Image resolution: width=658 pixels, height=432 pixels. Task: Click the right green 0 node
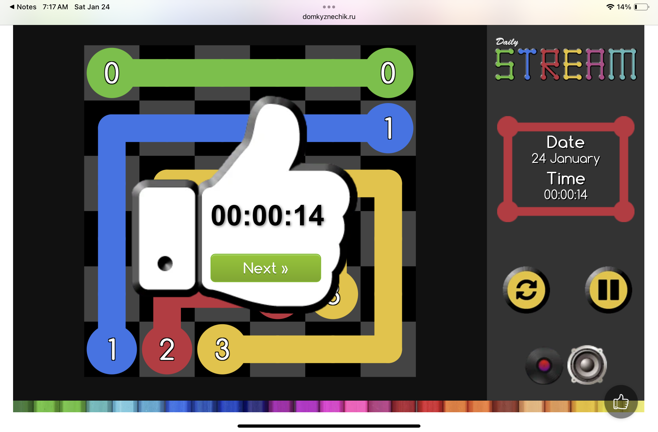(x=388, y=73)
